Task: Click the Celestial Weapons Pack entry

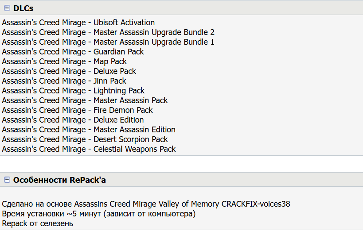Action: coord(89,149)
